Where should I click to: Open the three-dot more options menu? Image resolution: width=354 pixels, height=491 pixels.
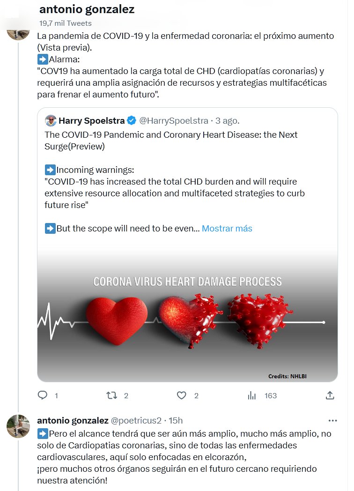pyautogui.click(x=333, y=420)
